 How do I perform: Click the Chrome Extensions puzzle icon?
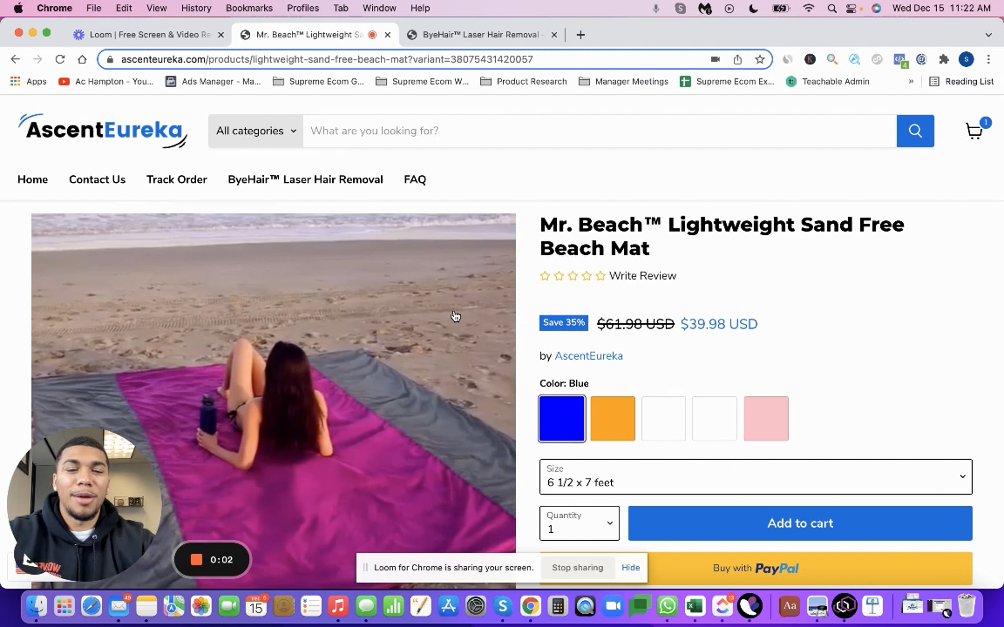click(x=944, y=59)
